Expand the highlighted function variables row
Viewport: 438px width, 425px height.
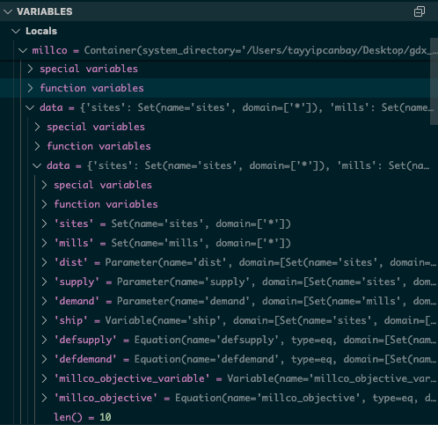click(x=30, y=88)
